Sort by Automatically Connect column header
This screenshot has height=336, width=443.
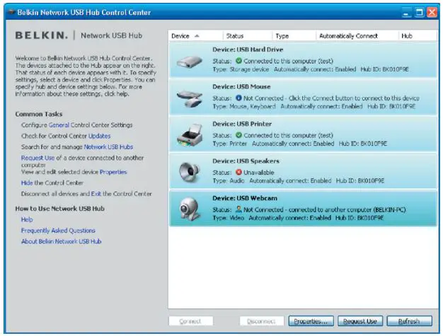tap(357, 36)
